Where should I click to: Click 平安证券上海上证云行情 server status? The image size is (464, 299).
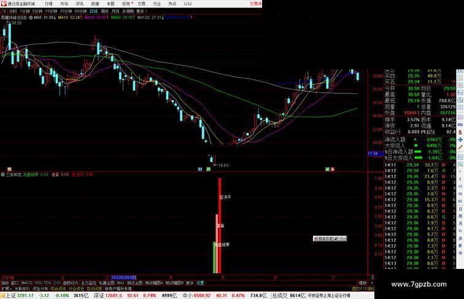329,295
